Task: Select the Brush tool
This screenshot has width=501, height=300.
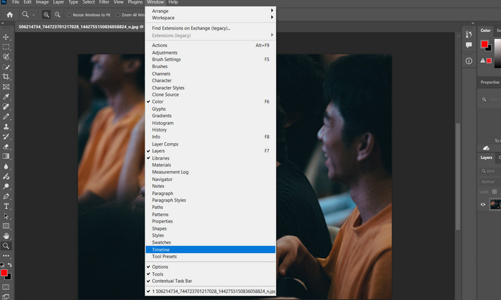Action: click(x=6, y=116)
